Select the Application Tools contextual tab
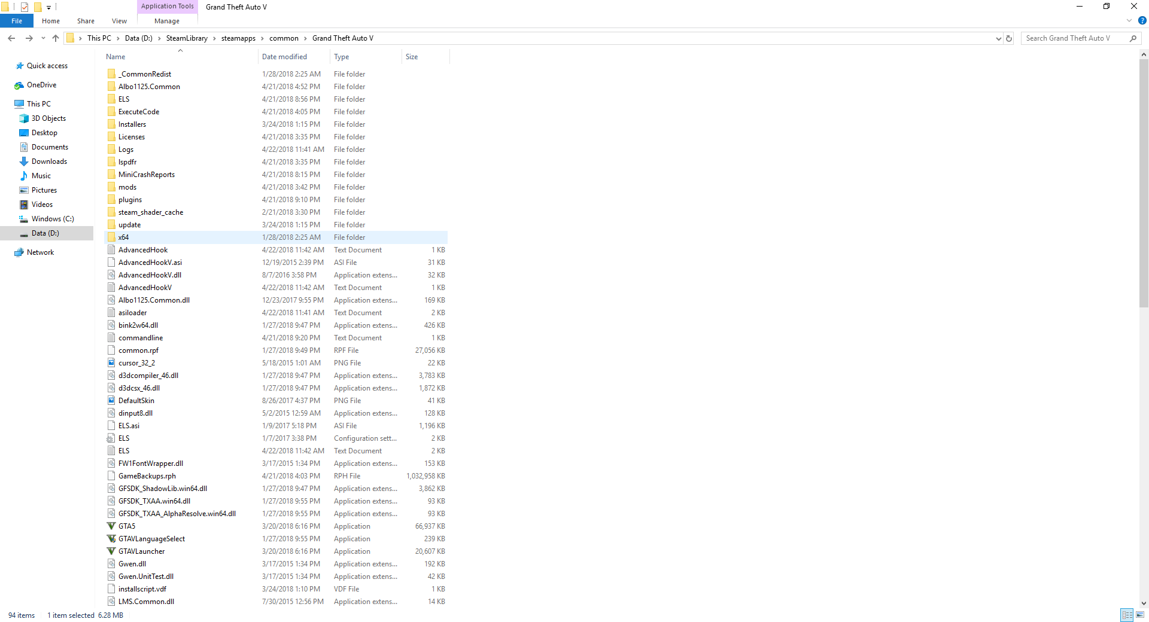 [168, 7]
